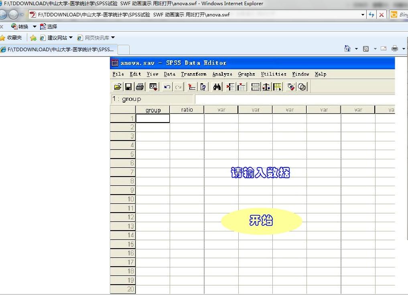Expand the 建议网站 dropdown arrow
408x295 pixels.
(x=71, y=38)
